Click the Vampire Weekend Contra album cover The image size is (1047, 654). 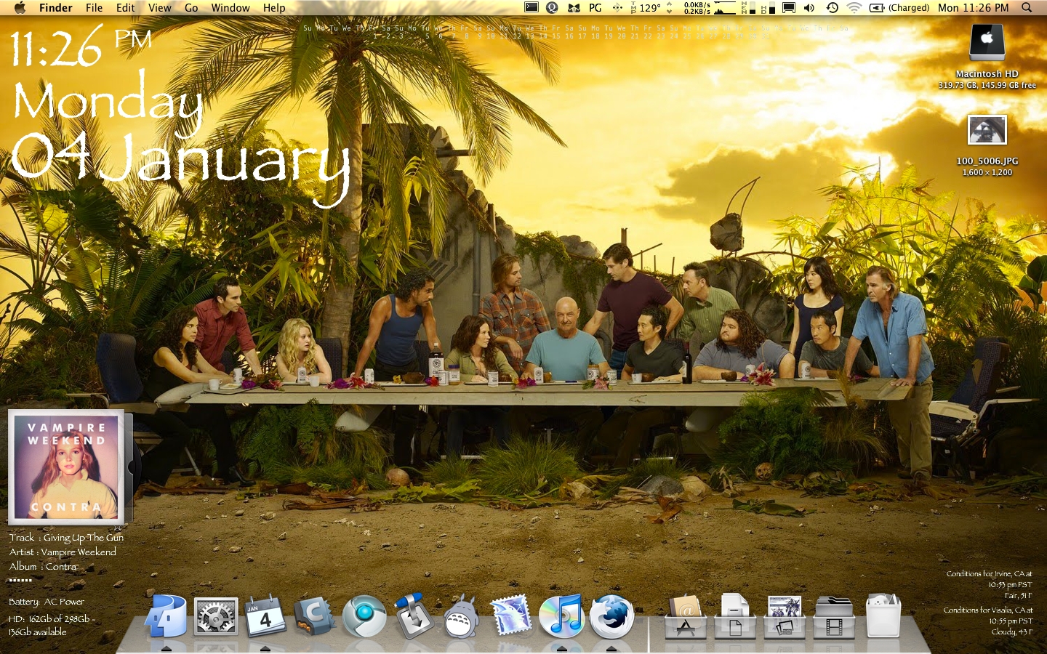point(66,467)
